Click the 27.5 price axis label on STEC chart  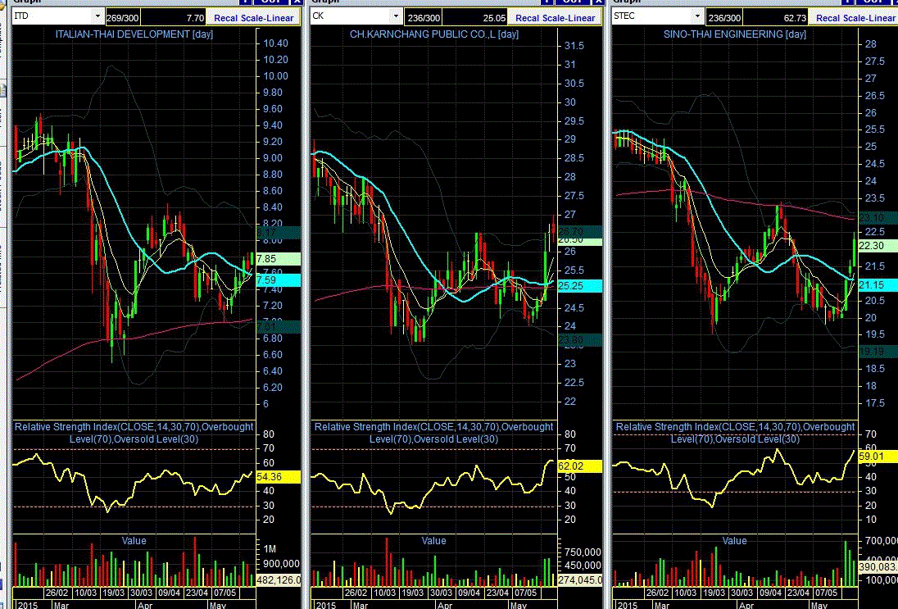point(874,61)
